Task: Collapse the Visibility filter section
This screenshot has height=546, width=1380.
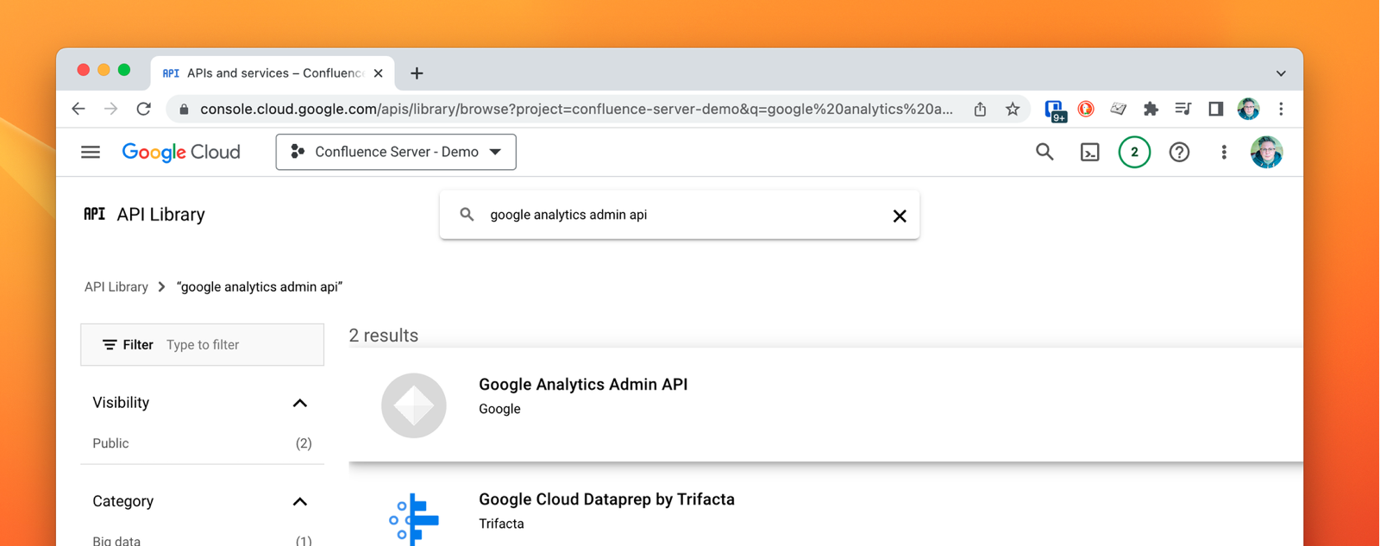Action: pos(299,403)
